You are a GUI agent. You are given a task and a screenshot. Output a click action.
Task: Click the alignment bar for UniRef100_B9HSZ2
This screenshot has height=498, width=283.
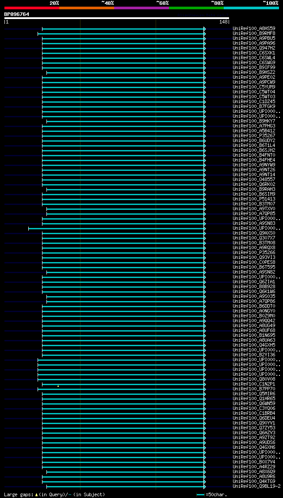click(126, 73)
